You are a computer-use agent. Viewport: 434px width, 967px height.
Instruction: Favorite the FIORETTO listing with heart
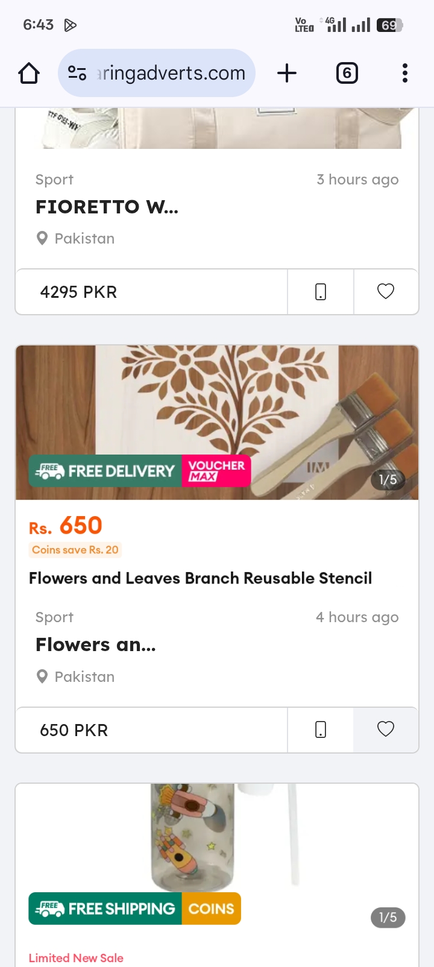[386, 292]
